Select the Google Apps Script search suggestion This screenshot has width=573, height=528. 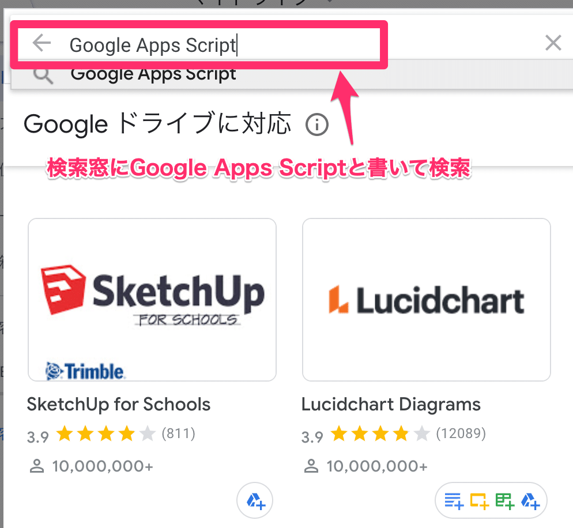pyautogui.click(x=153, y=74)
